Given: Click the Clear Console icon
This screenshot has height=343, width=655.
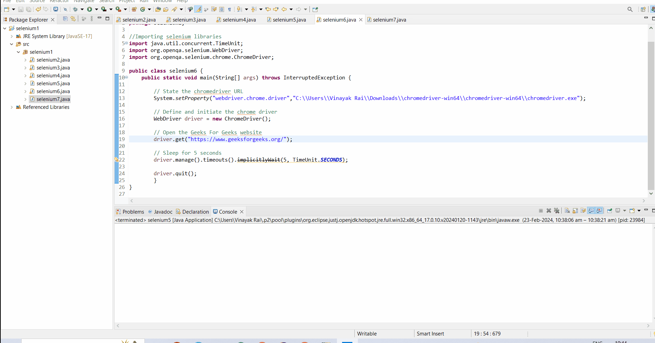Looking at the screenshot, I should click(x=567, y=211).
